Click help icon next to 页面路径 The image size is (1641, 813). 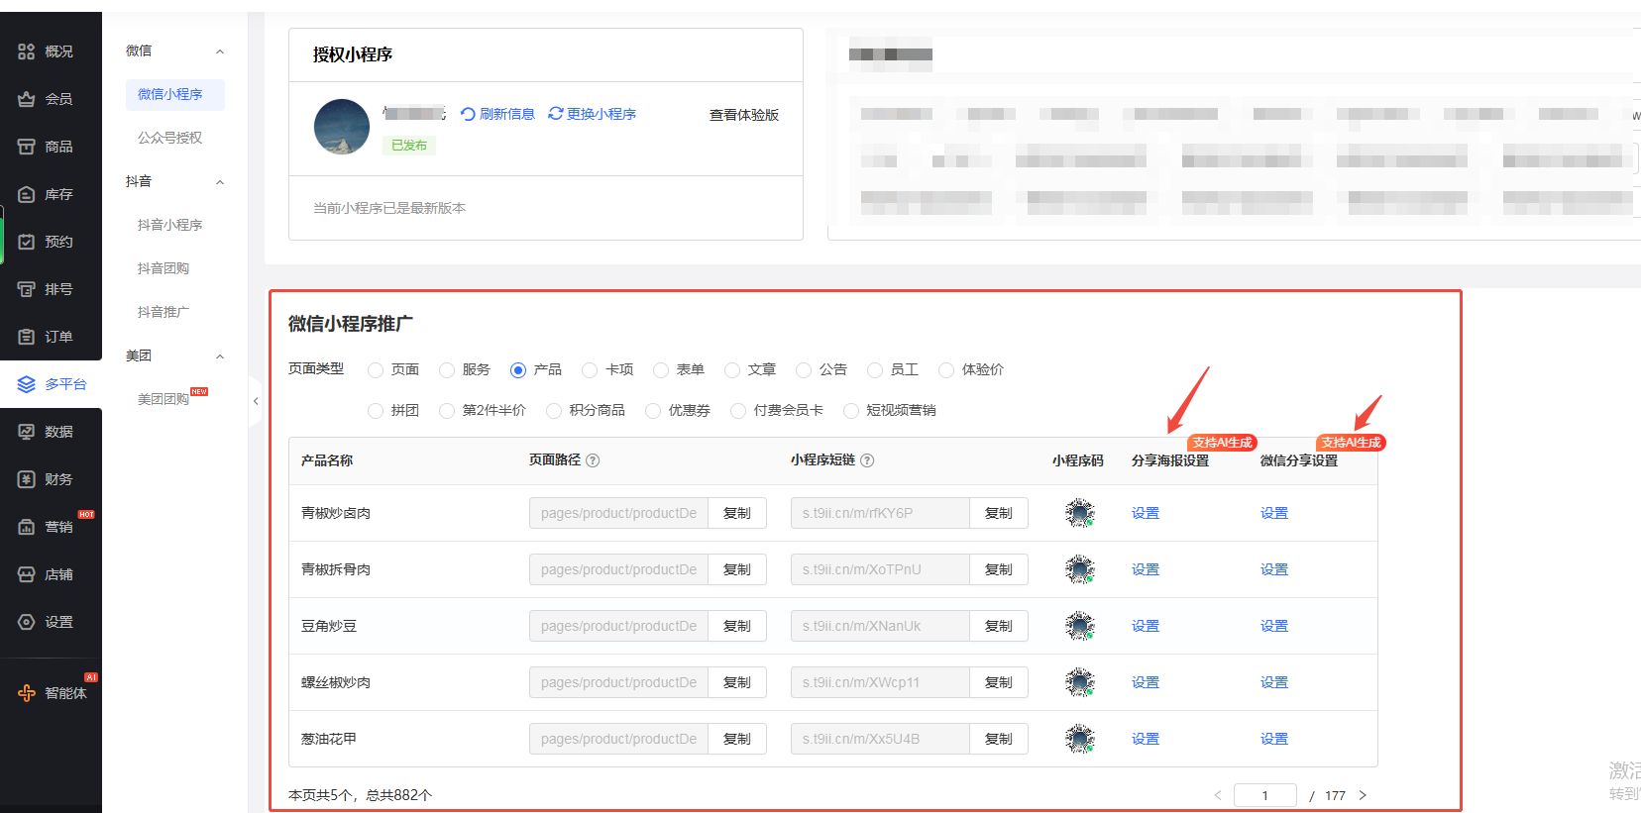coord(593,460)
